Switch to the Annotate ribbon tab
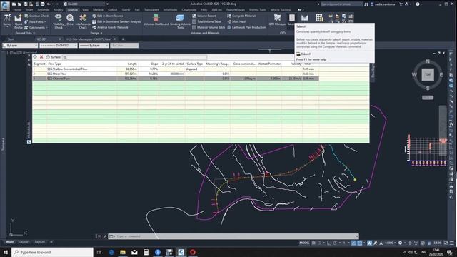The image size is (457, 257). 43,9
